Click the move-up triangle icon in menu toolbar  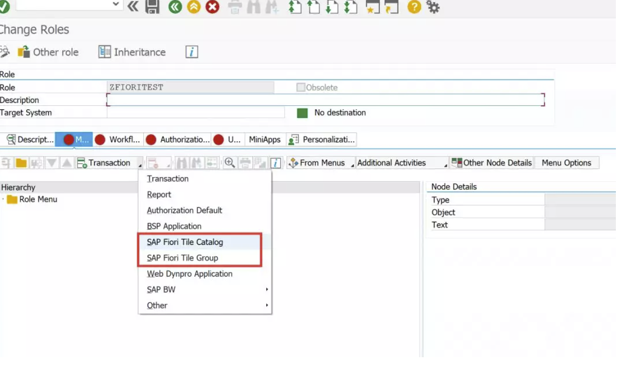coord(67,163)
